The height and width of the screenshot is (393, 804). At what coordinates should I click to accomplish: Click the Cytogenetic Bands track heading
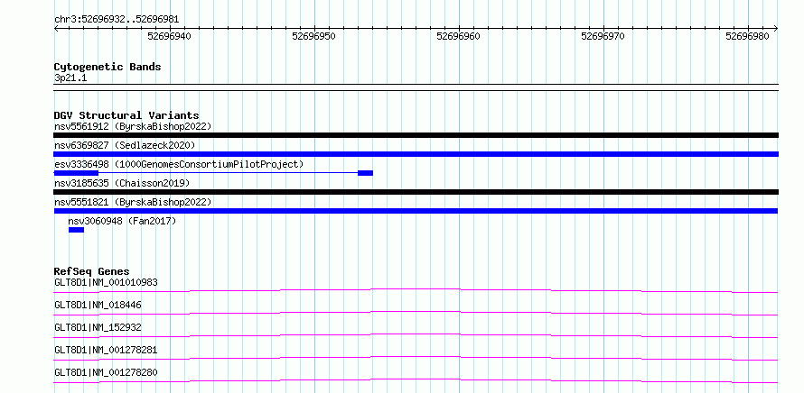pyautogui.click(x=108, y=67)
